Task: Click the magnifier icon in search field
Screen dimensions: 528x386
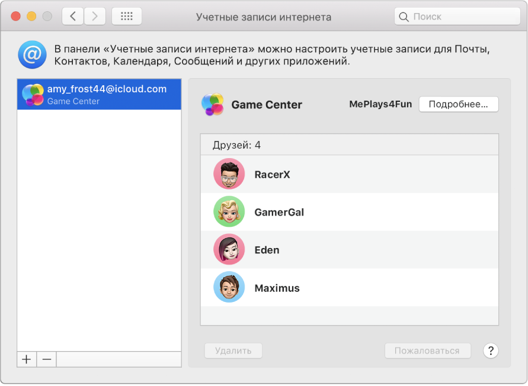Action: click(x=404, y=17)
